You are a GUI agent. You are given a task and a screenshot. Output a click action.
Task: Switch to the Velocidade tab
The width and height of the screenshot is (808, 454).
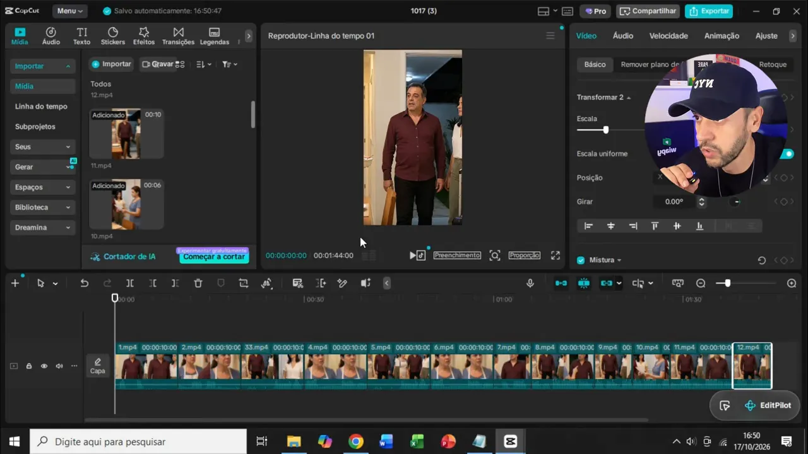[668, 36]
